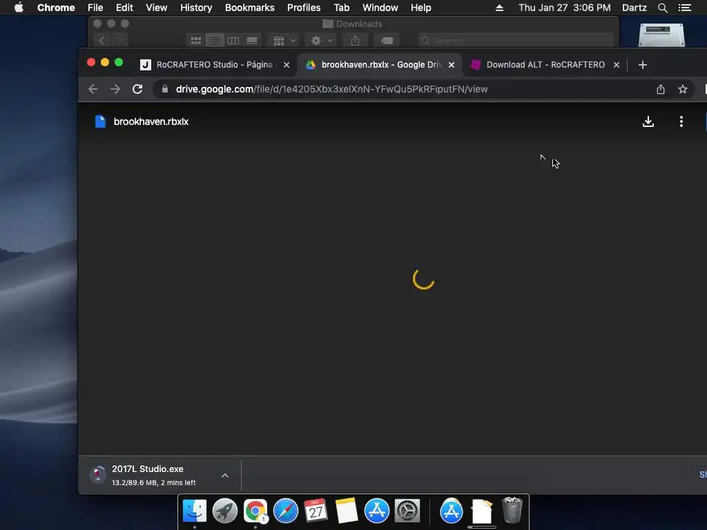Close the brookhaven.rbxlx Google Drive tab

pos(452,65)
